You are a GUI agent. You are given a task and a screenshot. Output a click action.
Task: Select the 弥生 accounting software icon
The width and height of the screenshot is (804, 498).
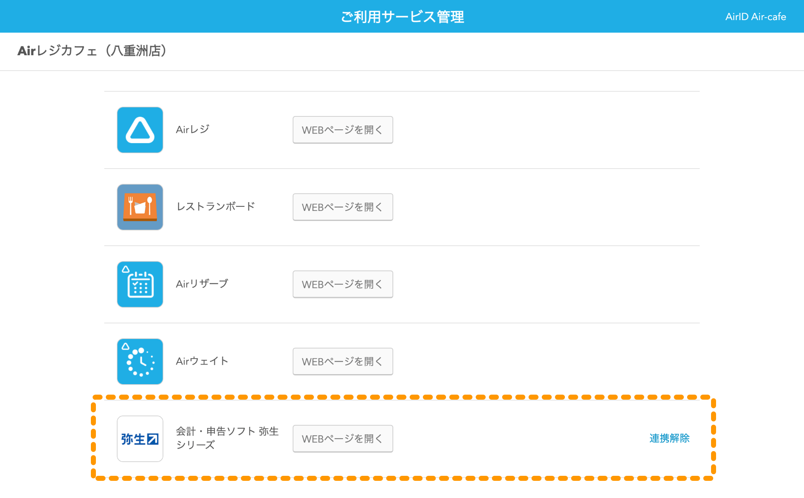140,439
